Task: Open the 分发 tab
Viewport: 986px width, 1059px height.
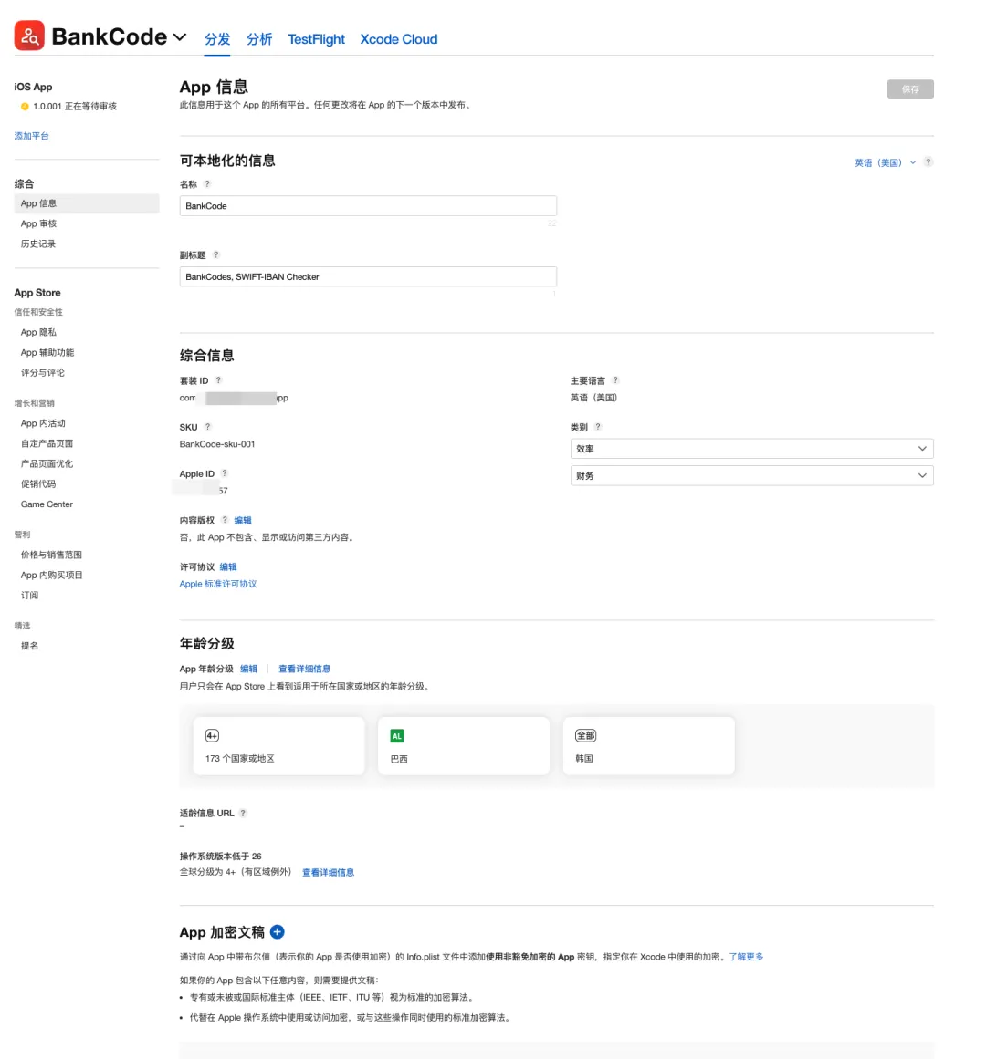Action: coord(217,39)
